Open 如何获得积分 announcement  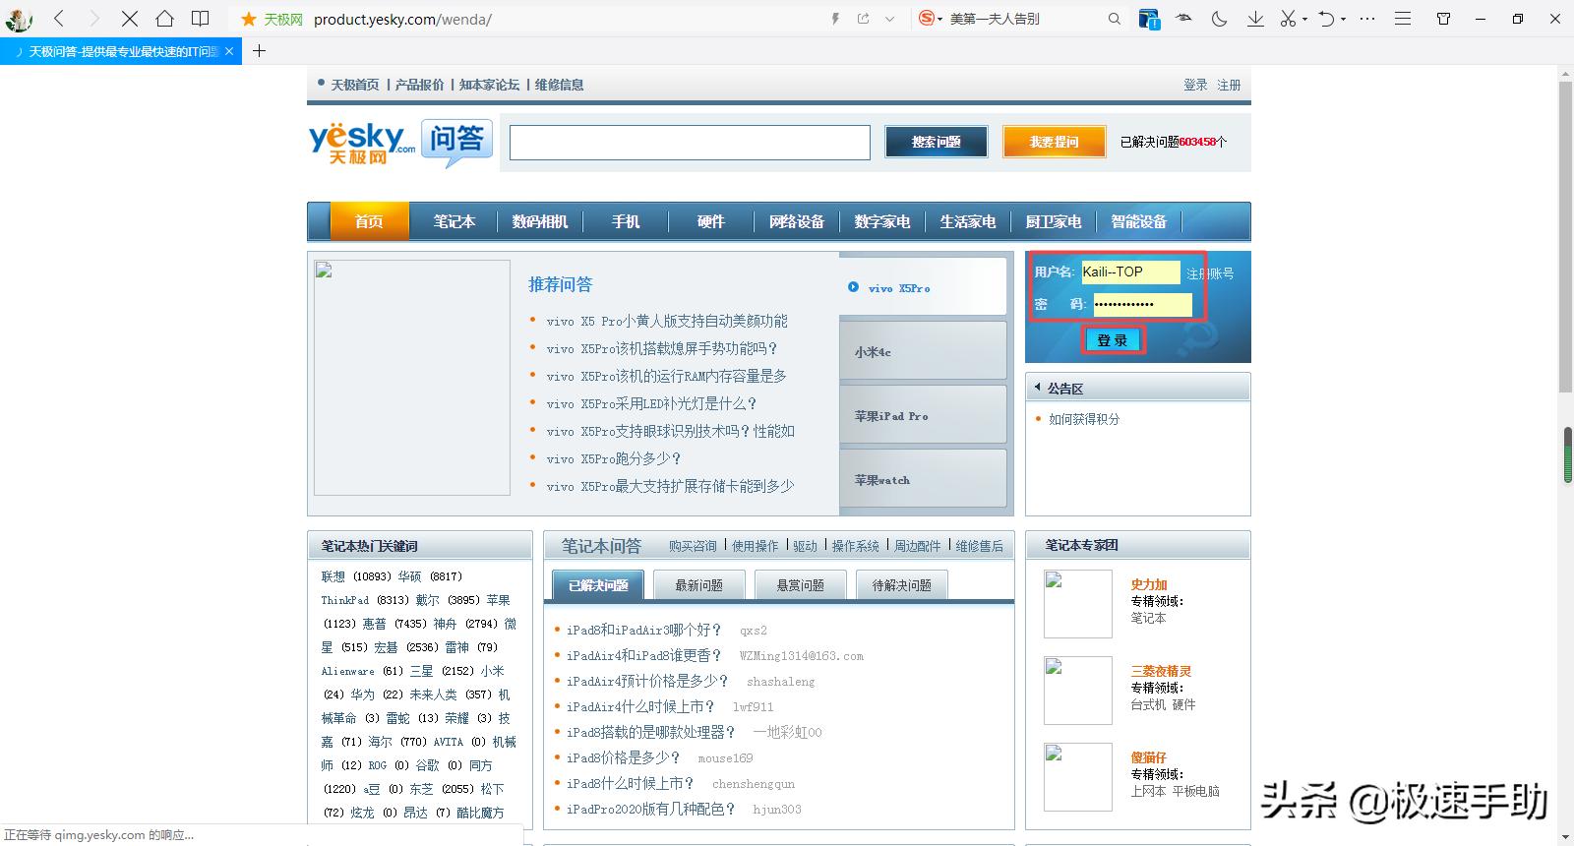(1083, 419)
